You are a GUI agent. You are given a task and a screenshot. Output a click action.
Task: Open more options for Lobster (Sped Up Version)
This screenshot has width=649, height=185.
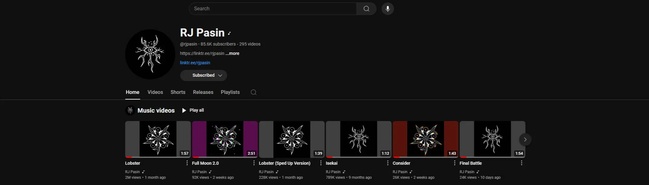click(x=321, y=163)
